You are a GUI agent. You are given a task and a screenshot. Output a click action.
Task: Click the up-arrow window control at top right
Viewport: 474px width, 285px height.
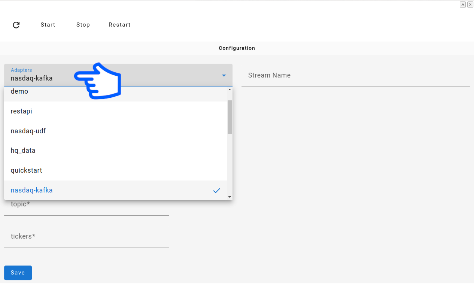coord(463,4)
